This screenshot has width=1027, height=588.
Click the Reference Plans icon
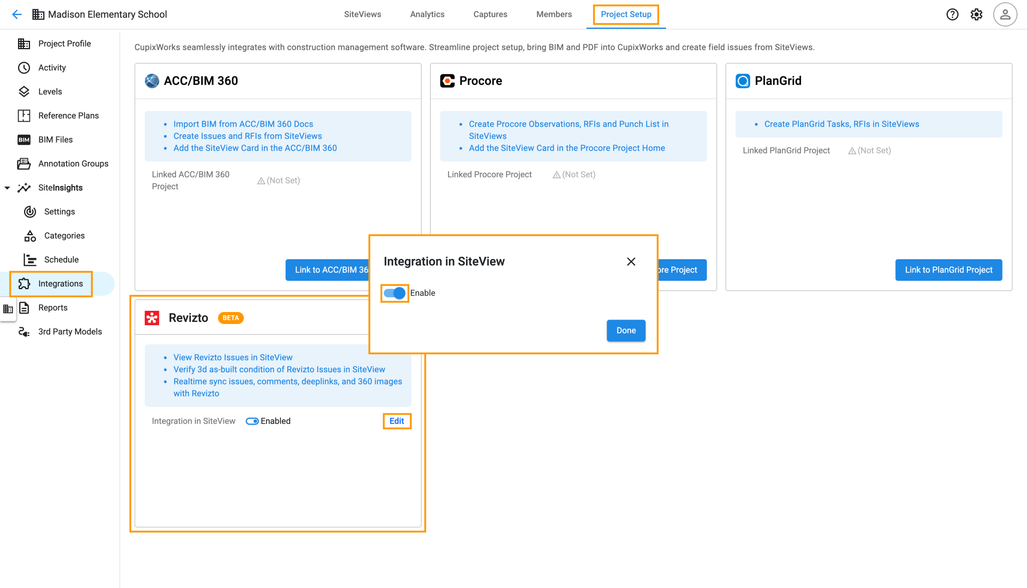coord(24,116)
